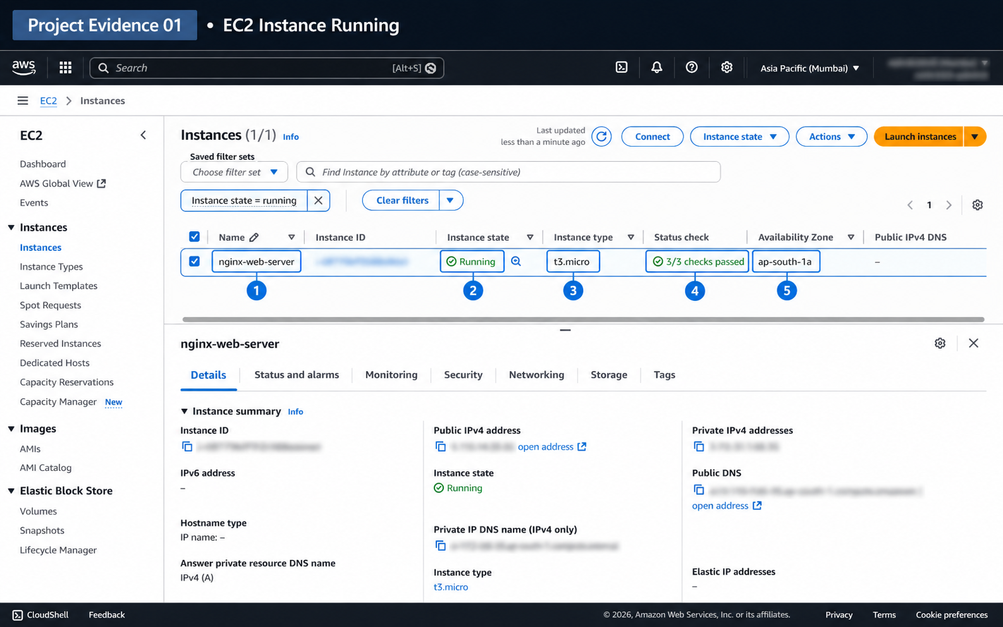Click the Connect button
Screen dimensions: 1003x627
coord(653,137)
